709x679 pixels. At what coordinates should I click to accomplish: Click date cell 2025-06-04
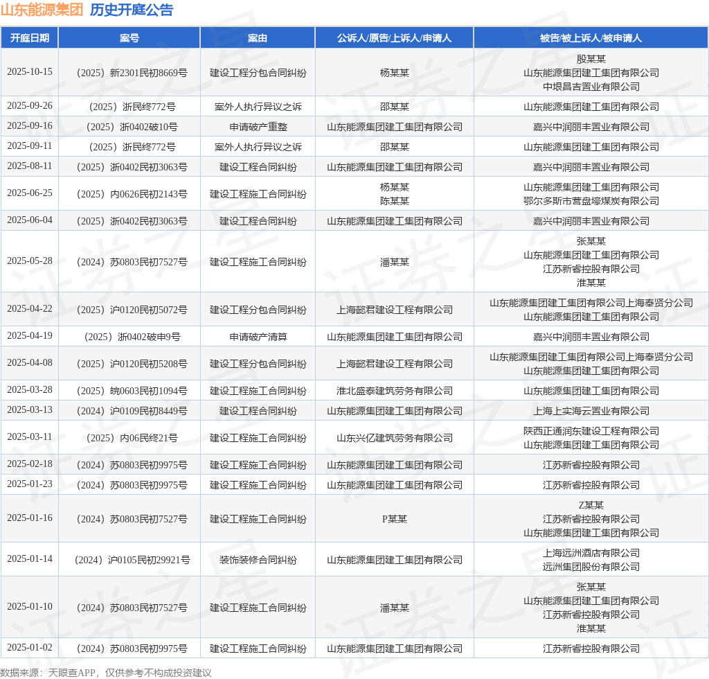(30, 220)
